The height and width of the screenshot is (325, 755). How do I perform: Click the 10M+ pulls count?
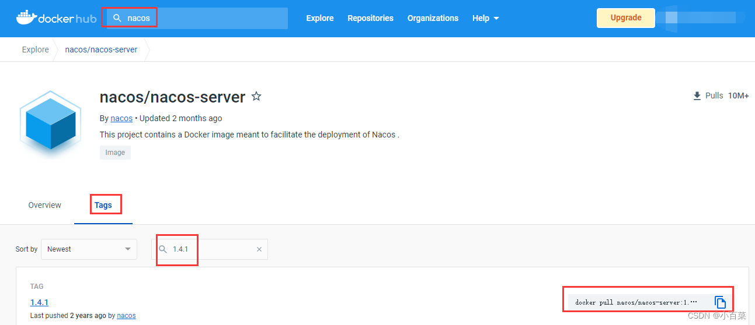pos(738,96)
